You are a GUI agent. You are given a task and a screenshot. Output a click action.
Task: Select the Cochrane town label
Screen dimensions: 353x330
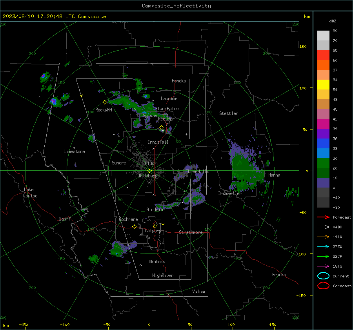click(x=128, y=219)
